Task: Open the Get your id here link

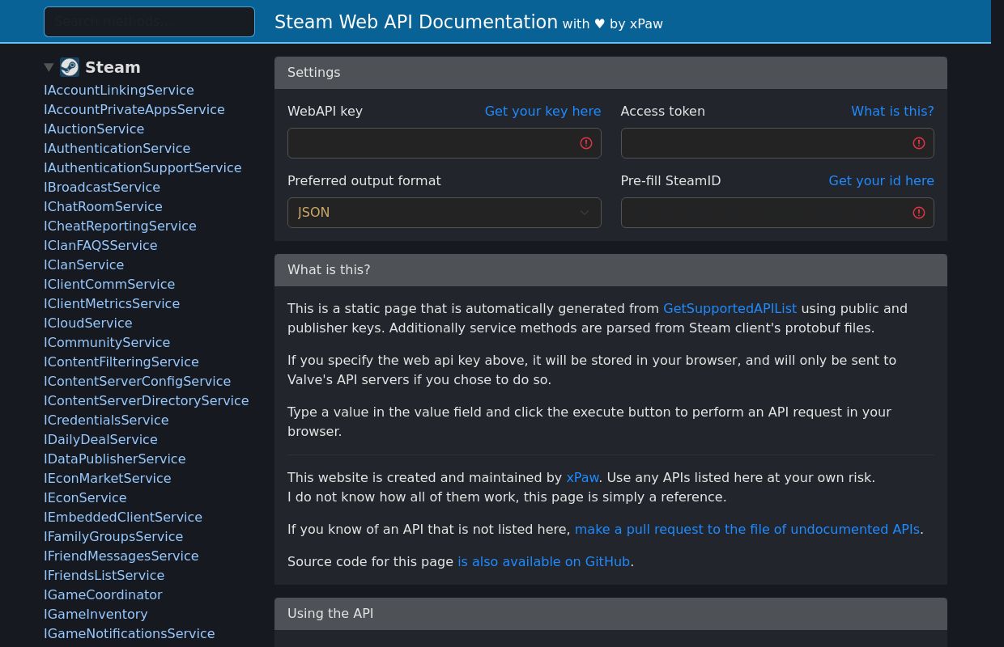Action: tap(881, 180)
